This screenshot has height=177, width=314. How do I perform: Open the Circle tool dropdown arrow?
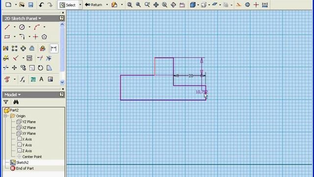click(x=29, y=27)
